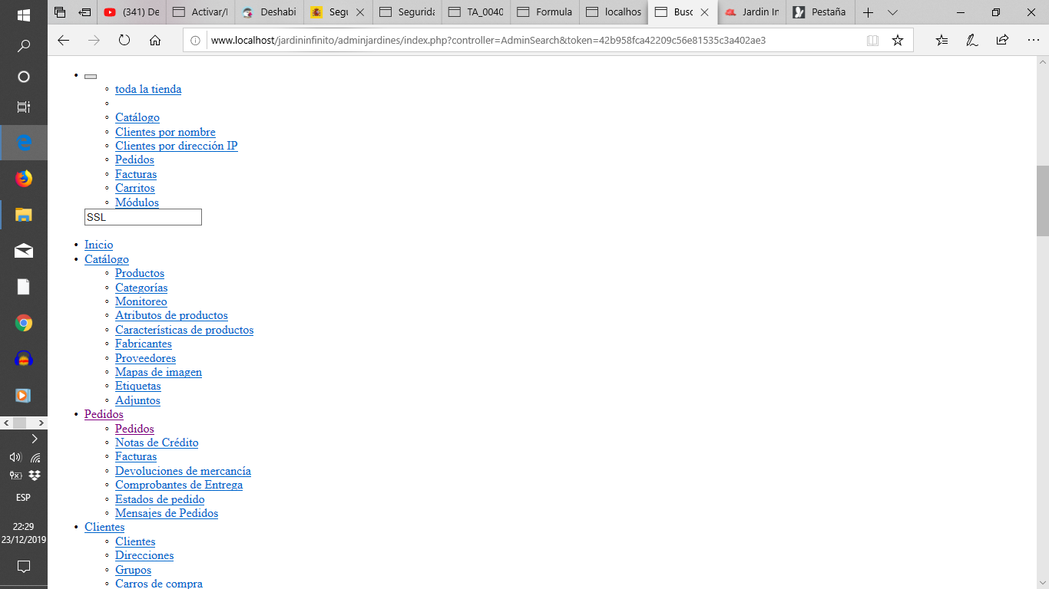Go to Inicio link
This screenshot has width=1049, height=589.
[x=98, y=245]
